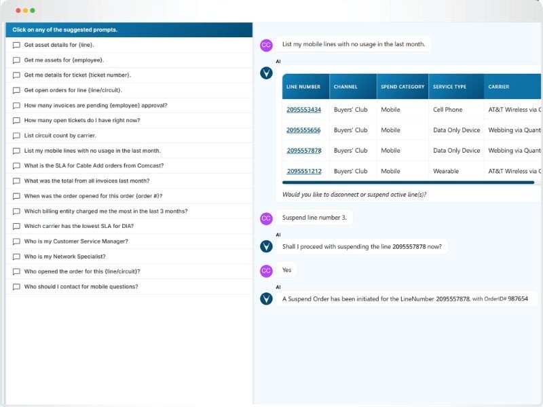Click the CC user avatar beside 'Yes' message
The height and width of the screenshot is (407, 543).
tap(266, 270)
